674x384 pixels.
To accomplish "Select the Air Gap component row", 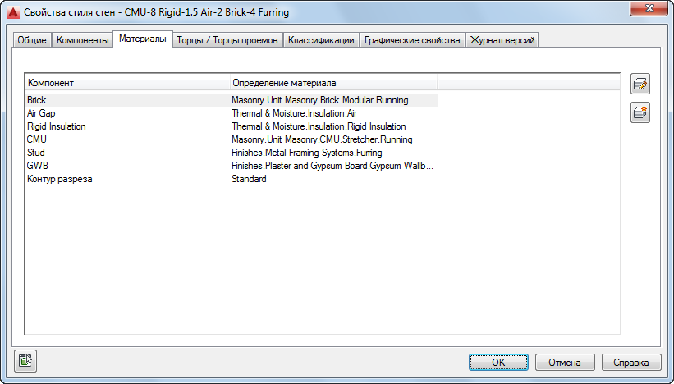I will (41, 113).
